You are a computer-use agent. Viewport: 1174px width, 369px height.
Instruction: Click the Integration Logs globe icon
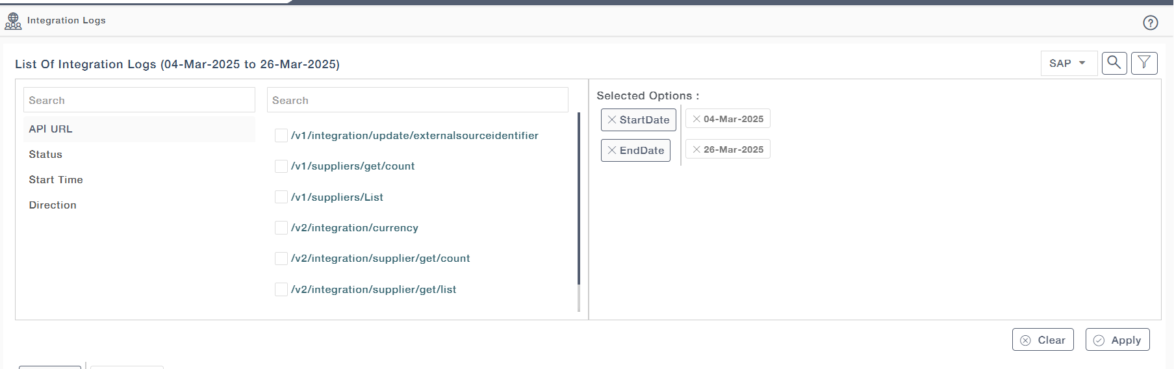coord(13,21)
